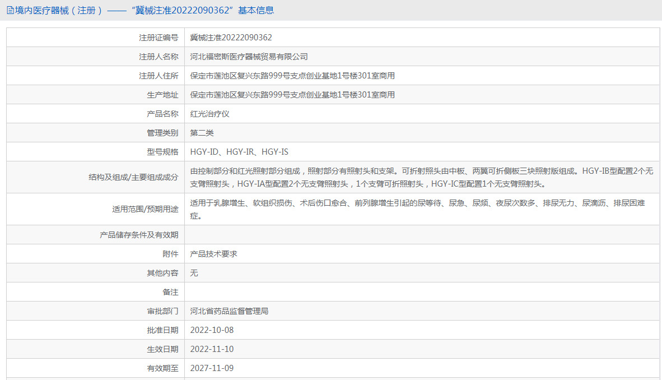Select registration number 冀械注准20222090362 value
Image resolution: width=662 pixels, height=380 pixels.
pos(231,38)
